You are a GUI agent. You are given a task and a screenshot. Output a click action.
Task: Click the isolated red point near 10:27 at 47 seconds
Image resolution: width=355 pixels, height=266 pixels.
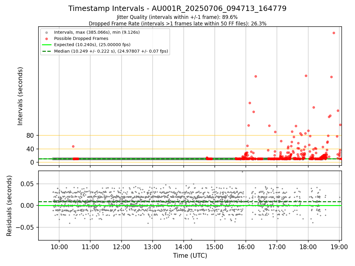point(73,146)
